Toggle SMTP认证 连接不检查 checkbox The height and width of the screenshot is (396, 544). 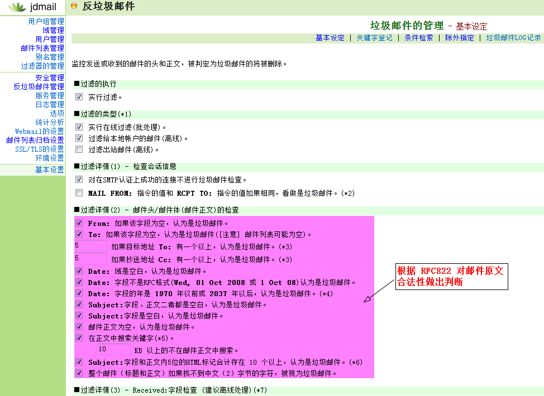(x=79, y=180)
